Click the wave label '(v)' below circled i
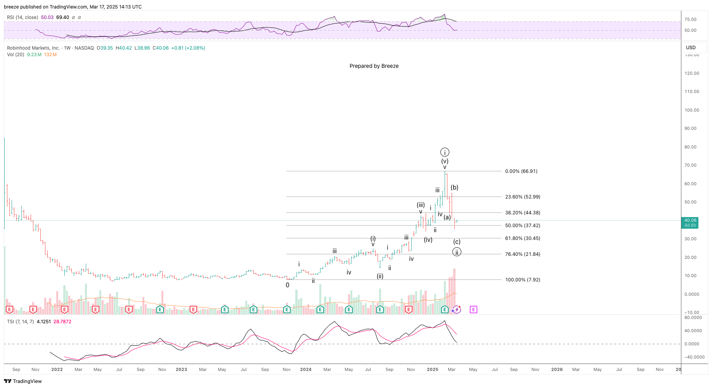The width and height of the screenshot is (712, 388). (x=445, y=161)
